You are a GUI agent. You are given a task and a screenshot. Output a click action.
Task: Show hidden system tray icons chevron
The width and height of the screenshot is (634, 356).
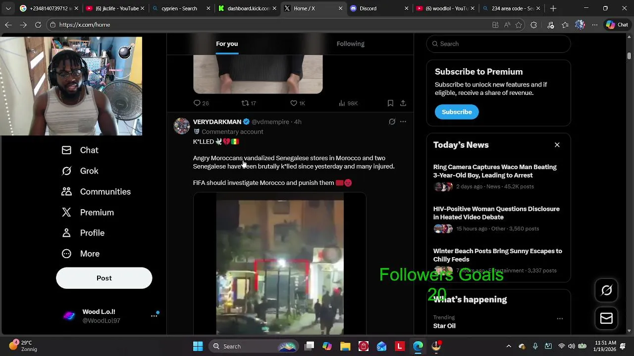[x=509, y=346]
